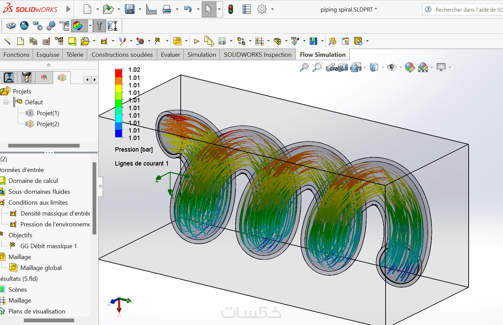Open a file with the folder icon
This screenshot has width=503, height=325.
tap(108, 9)
